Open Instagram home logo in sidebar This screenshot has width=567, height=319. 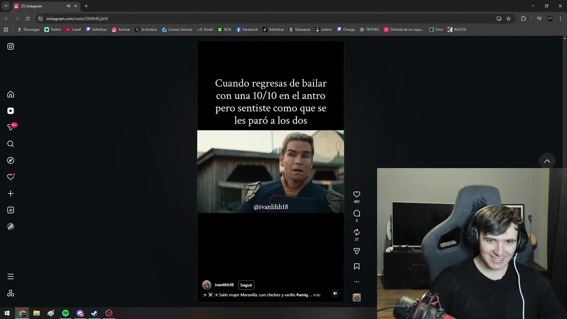tap(11, 47)
